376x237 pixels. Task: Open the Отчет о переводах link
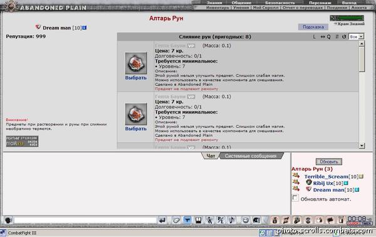click(303, 8)
